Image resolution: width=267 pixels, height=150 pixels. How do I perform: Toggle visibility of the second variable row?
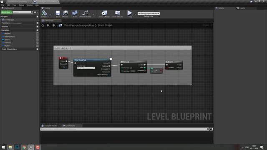point(37,37)
